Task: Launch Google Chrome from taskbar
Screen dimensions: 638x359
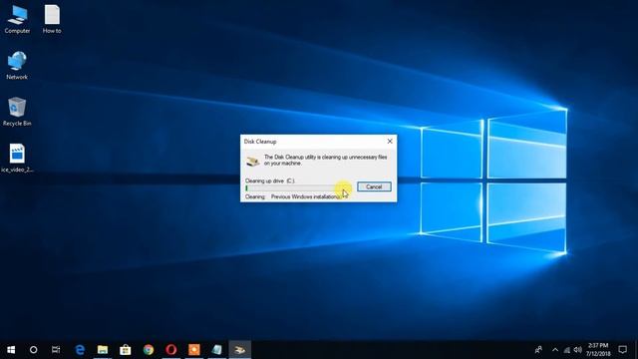Action: point(149,350)
